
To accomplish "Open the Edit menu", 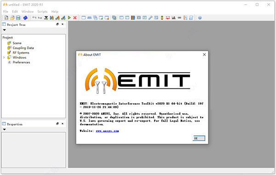I will [15, 12].
